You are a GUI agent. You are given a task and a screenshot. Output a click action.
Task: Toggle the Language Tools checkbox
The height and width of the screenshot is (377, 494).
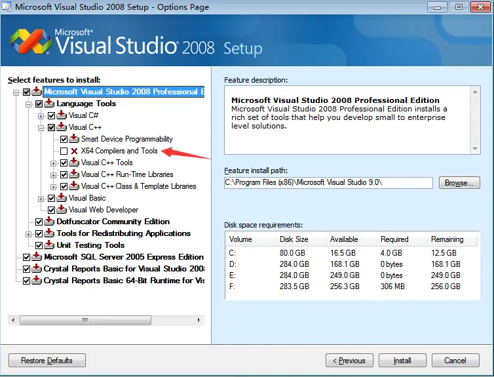[x=39, y=104]
